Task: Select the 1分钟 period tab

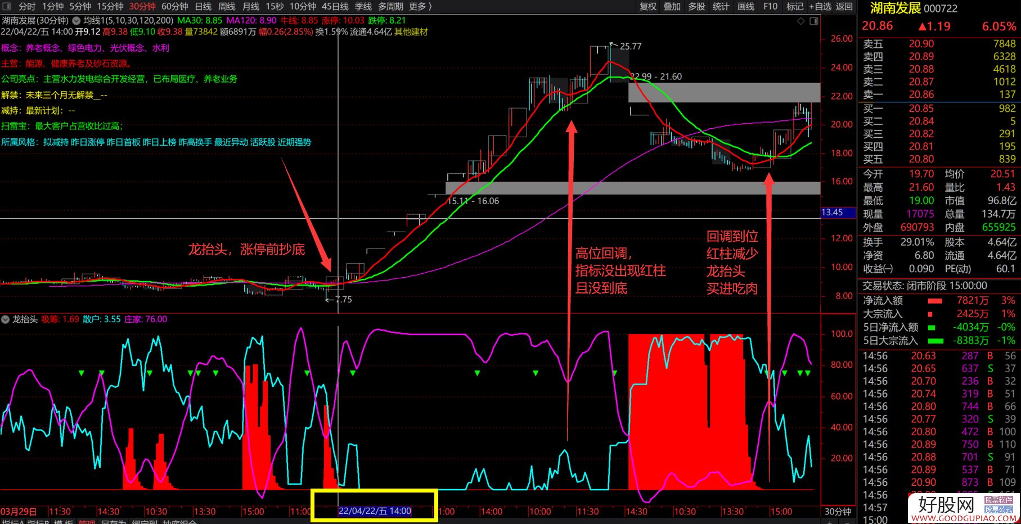Action: point(53,6)
